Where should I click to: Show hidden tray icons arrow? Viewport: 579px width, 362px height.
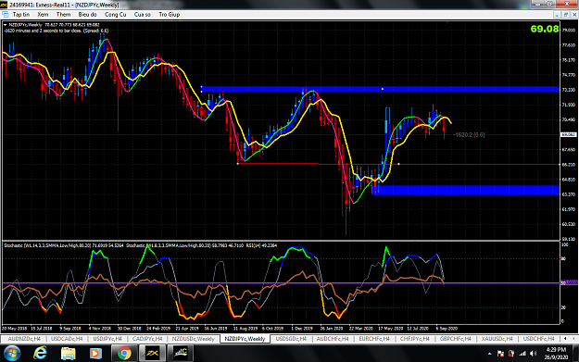490,354
